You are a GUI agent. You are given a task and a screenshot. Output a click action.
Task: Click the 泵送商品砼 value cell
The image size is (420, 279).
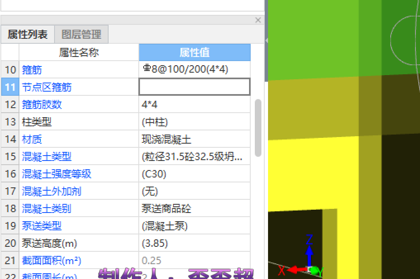pyautogui.click(x=195, y=208)
